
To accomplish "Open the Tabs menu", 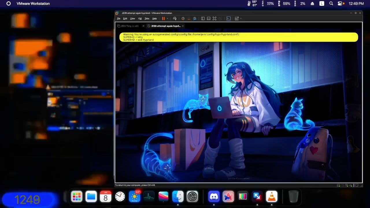I will click(x=147, y=18).
